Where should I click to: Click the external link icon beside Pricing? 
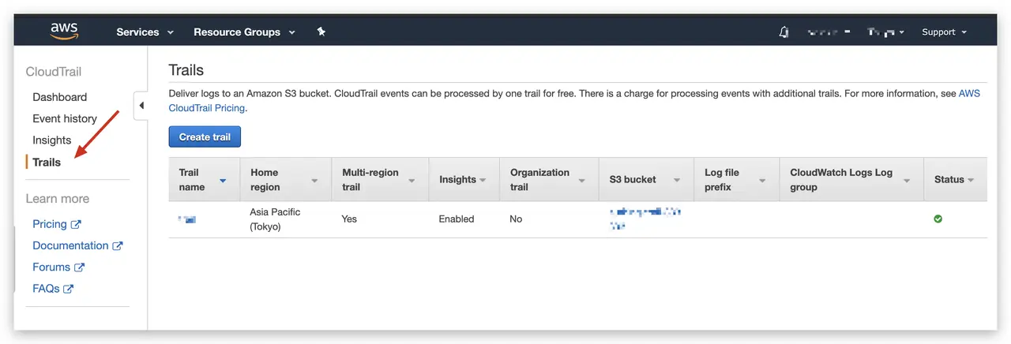(77, 224)
